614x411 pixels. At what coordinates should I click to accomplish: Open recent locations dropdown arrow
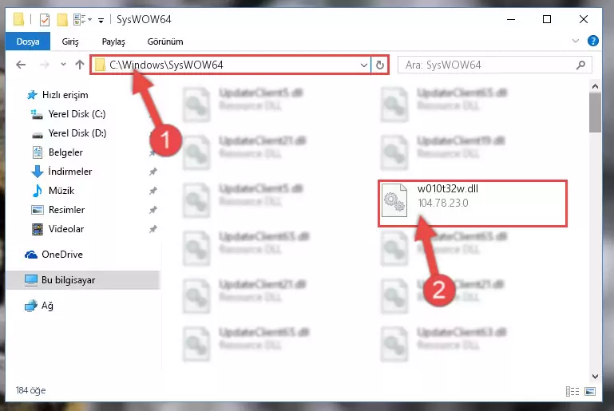(63, 65)
